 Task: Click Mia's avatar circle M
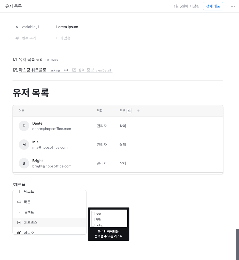click(24, 145)
